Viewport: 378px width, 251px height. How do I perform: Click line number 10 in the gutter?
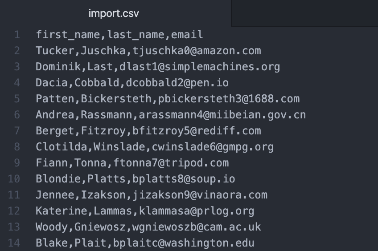click(x=14, y=179)
